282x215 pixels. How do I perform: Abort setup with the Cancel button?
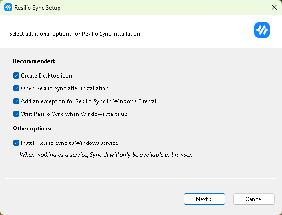click(254, 199)
